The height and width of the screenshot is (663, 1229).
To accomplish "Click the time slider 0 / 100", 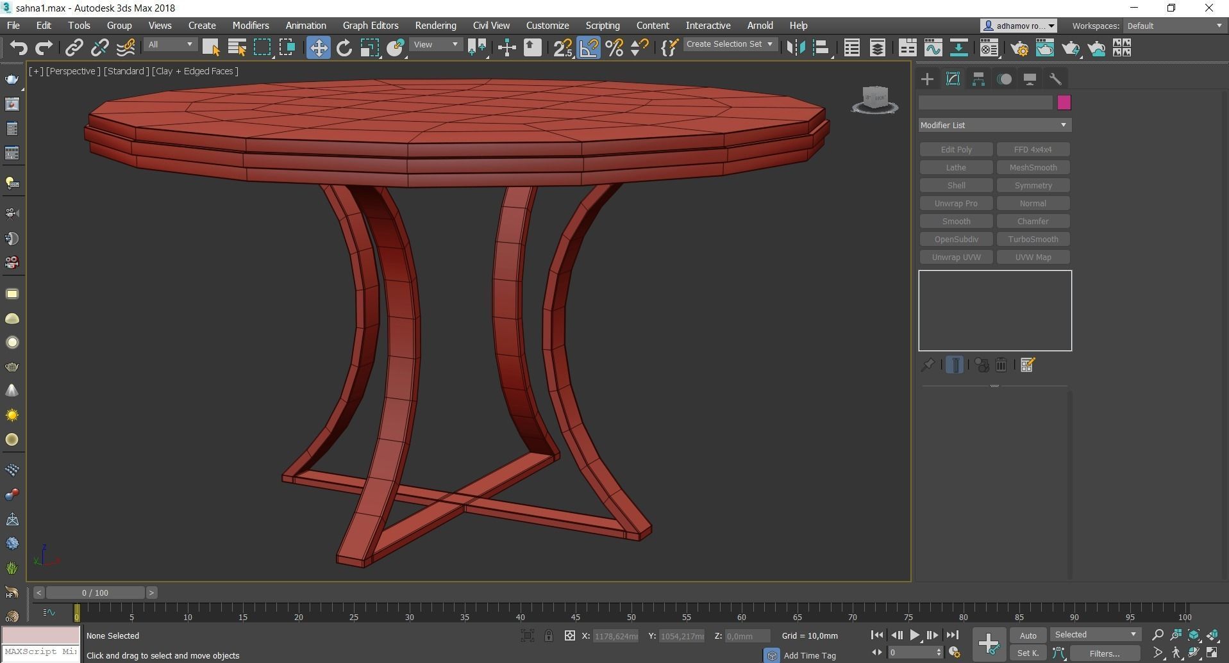I will tap(95, 593).
